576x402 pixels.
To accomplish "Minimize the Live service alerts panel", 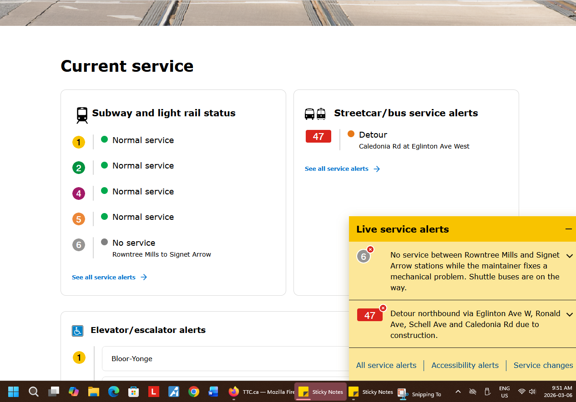I will pyautogui.click(x=568, y=229).
